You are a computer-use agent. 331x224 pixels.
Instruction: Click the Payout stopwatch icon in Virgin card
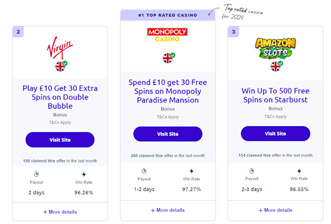36,174
